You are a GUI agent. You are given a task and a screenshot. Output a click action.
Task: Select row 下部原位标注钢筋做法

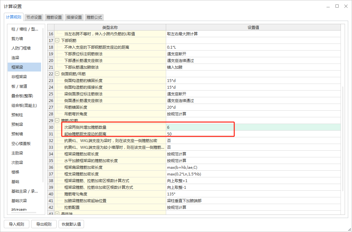coord(194,54)
